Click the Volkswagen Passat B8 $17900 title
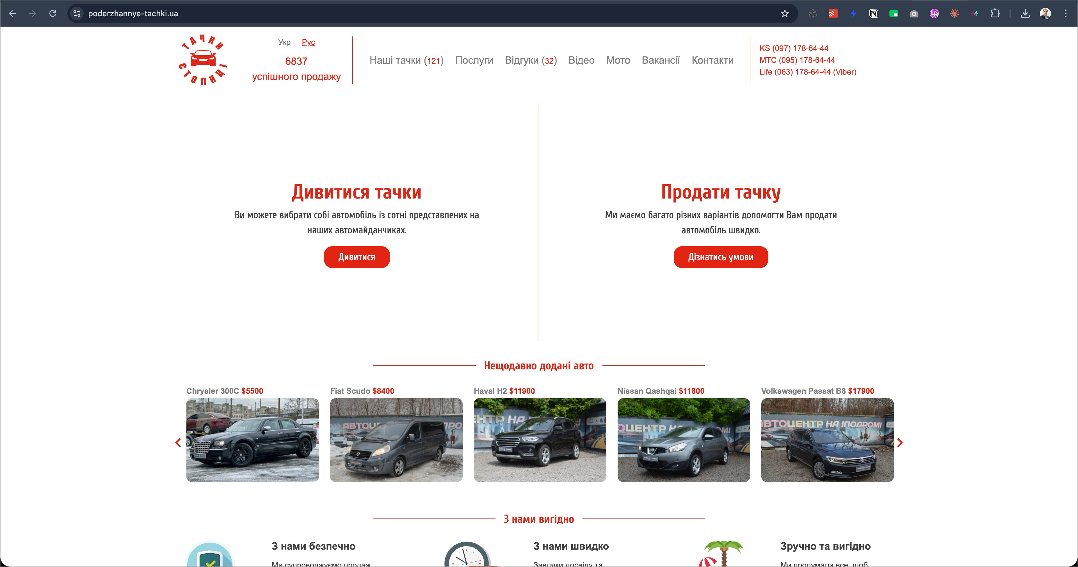The width and height of the screenshot is (1078, 567). pos(817,391)
